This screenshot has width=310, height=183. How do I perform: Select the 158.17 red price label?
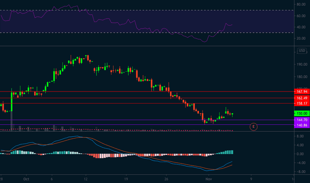(302, 103)
